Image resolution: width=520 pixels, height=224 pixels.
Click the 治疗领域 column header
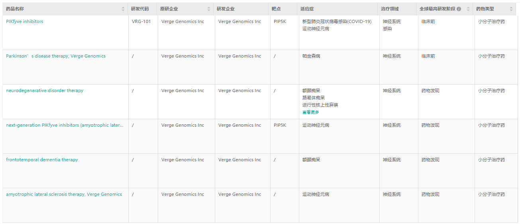[390, 9]
